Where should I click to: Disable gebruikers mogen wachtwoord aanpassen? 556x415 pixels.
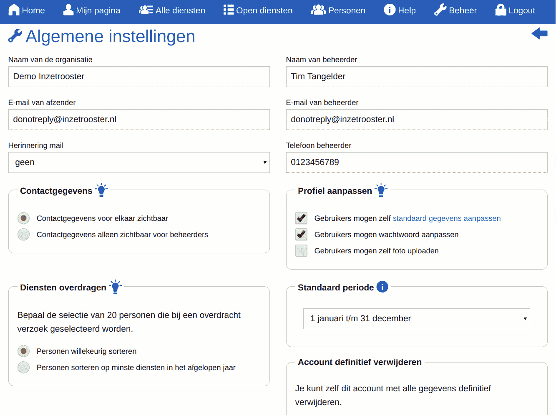point(301,234)
